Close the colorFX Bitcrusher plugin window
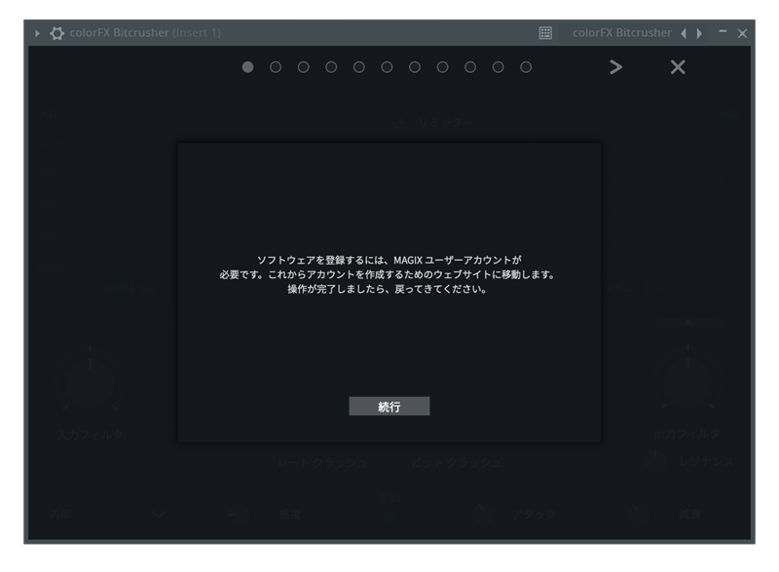 click(742, 33)
